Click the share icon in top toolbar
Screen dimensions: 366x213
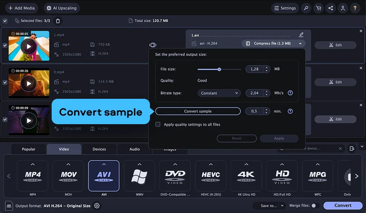tap(331, 8)
